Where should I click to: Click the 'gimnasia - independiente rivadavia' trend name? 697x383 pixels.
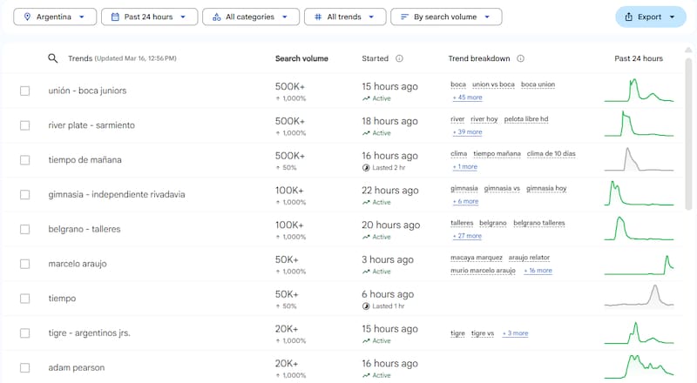pos(117,195)
